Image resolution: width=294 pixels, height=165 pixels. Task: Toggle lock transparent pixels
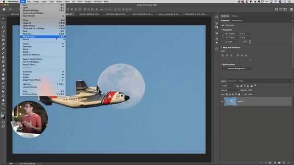[226, 94]
